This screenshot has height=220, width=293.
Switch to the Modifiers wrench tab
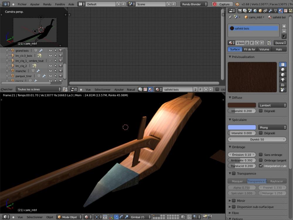270,11
